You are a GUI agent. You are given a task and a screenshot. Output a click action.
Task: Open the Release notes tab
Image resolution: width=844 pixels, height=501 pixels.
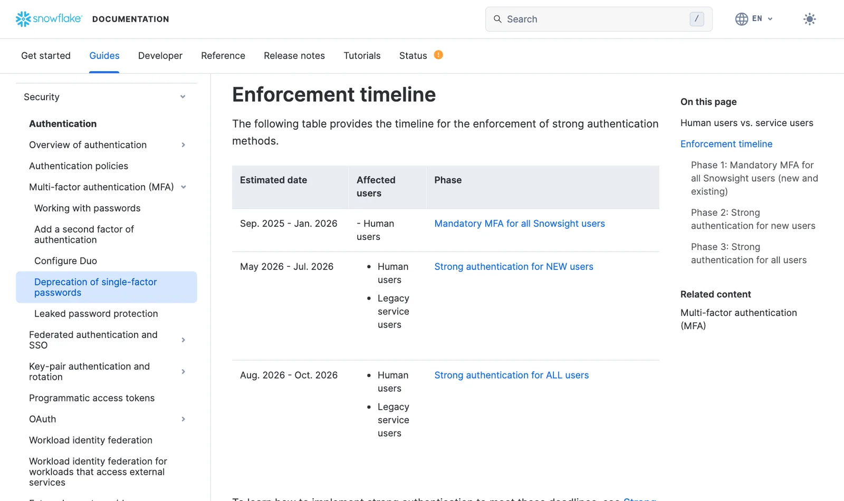coord(294,56)
